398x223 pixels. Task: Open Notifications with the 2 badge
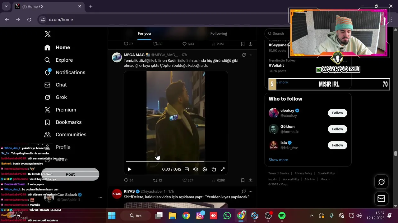65,72
